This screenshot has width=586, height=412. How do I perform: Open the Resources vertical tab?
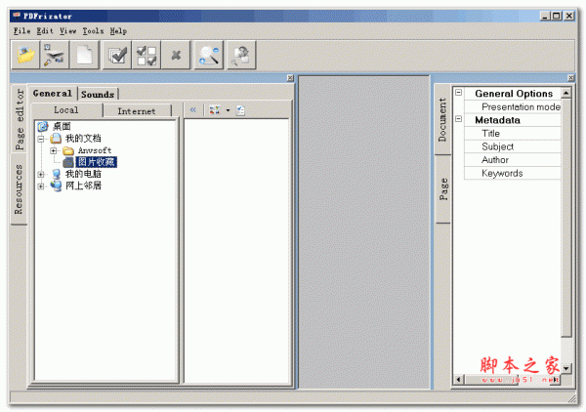[19, 189]
